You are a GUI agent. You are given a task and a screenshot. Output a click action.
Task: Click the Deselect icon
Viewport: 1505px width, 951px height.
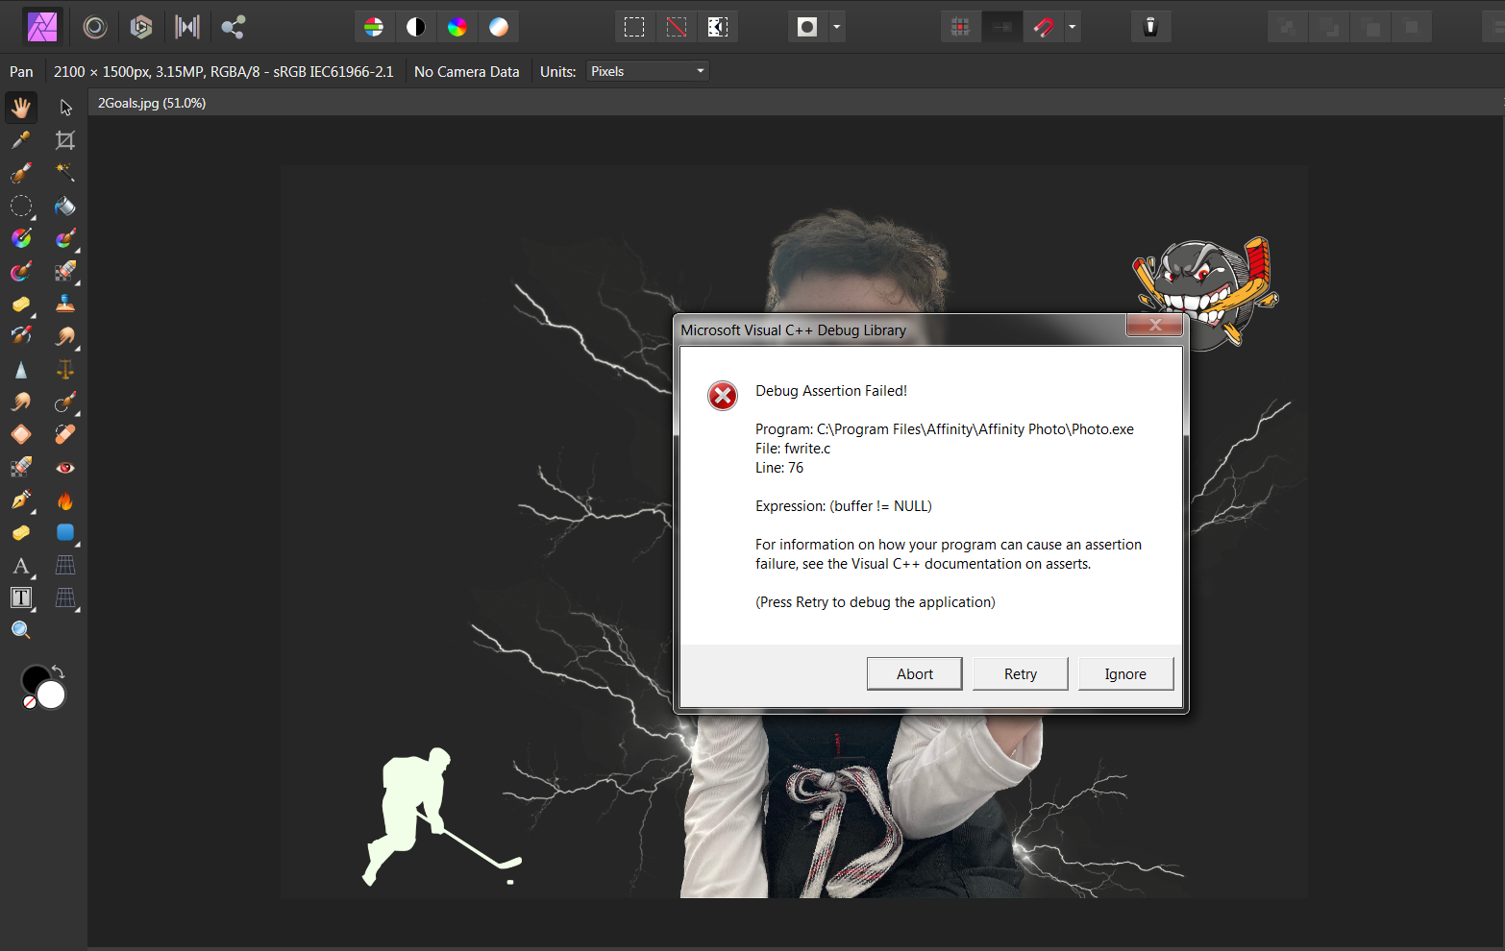[677, 27]
